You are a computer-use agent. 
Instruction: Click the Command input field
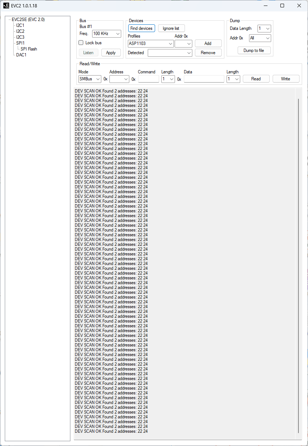[148, 79]
